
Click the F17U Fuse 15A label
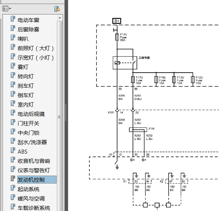(139, 80)
